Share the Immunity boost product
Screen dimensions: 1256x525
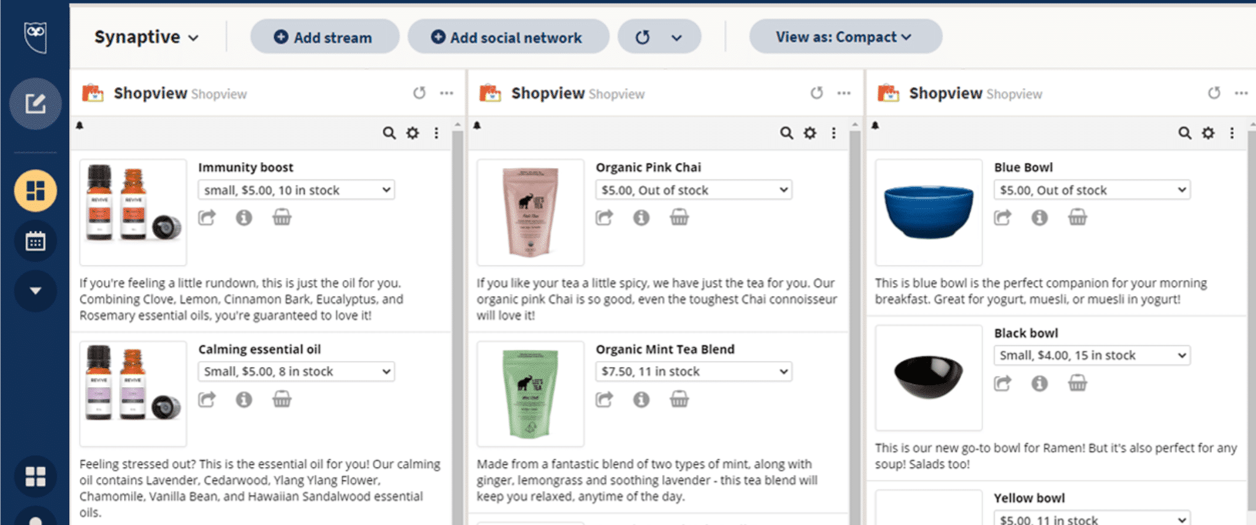(x=207, y=217)
